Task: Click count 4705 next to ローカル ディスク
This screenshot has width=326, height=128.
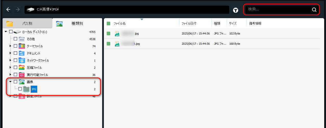Action: [x=92, y=32]
